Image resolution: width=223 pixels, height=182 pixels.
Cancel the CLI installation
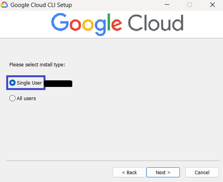coord(202,172)
